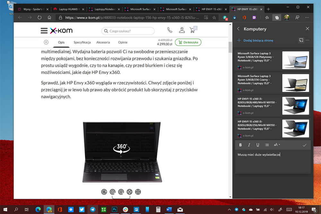Screen dimensions: 321x214
Task: Open Photoshop from the taskbar
Action: (115, 210)
